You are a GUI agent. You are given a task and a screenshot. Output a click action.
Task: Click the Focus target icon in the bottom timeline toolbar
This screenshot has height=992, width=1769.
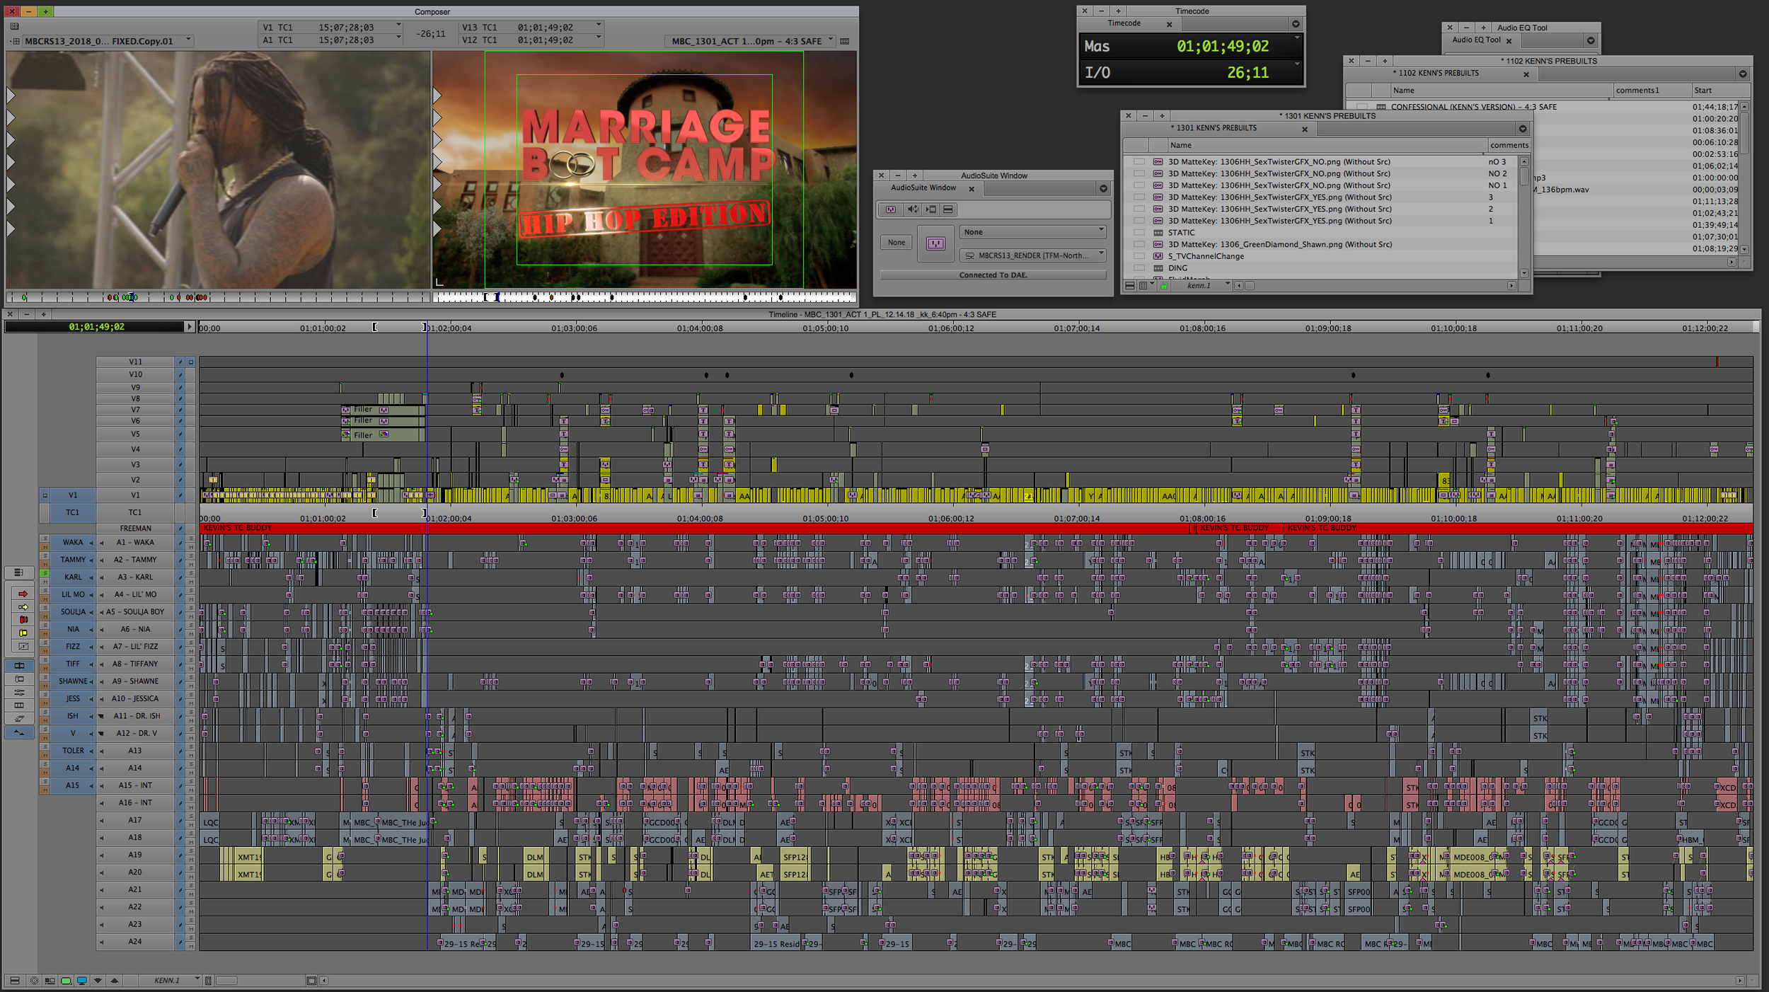coord(33,981)
